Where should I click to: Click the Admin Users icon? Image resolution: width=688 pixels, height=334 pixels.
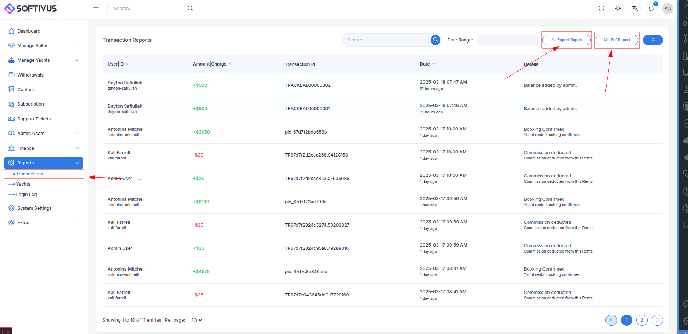[11, 133]
